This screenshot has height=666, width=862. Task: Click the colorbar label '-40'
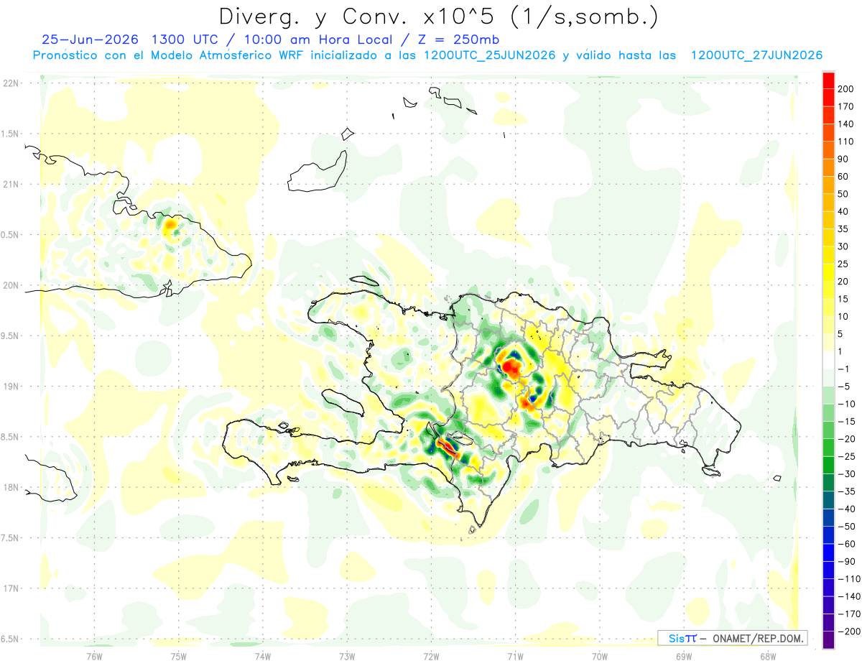click(x=847, y=508)
